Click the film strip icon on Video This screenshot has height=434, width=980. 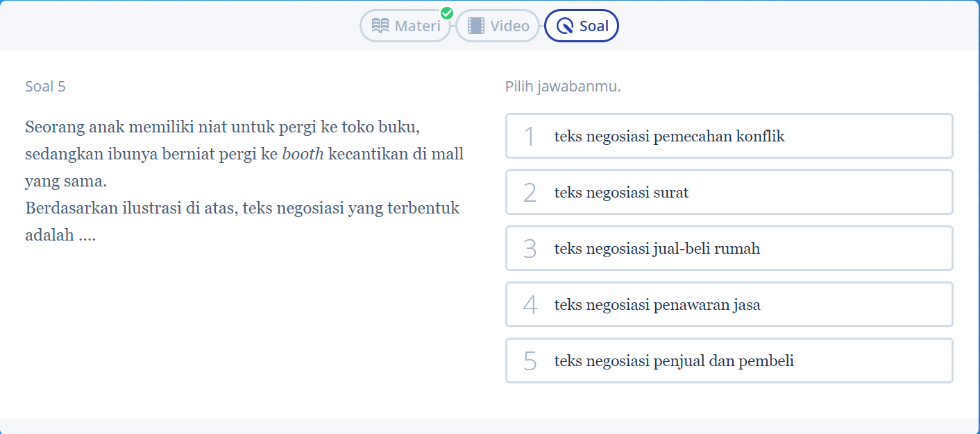pyautogui.click(x=475, y=26)
